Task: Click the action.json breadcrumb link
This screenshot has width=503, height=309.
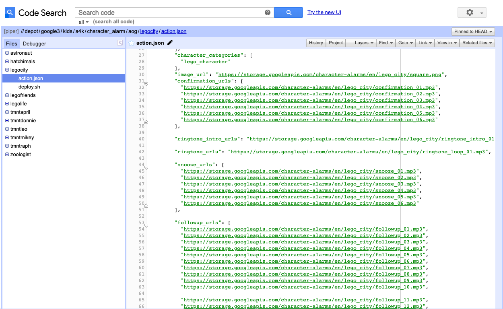Action: click(174, 31)
